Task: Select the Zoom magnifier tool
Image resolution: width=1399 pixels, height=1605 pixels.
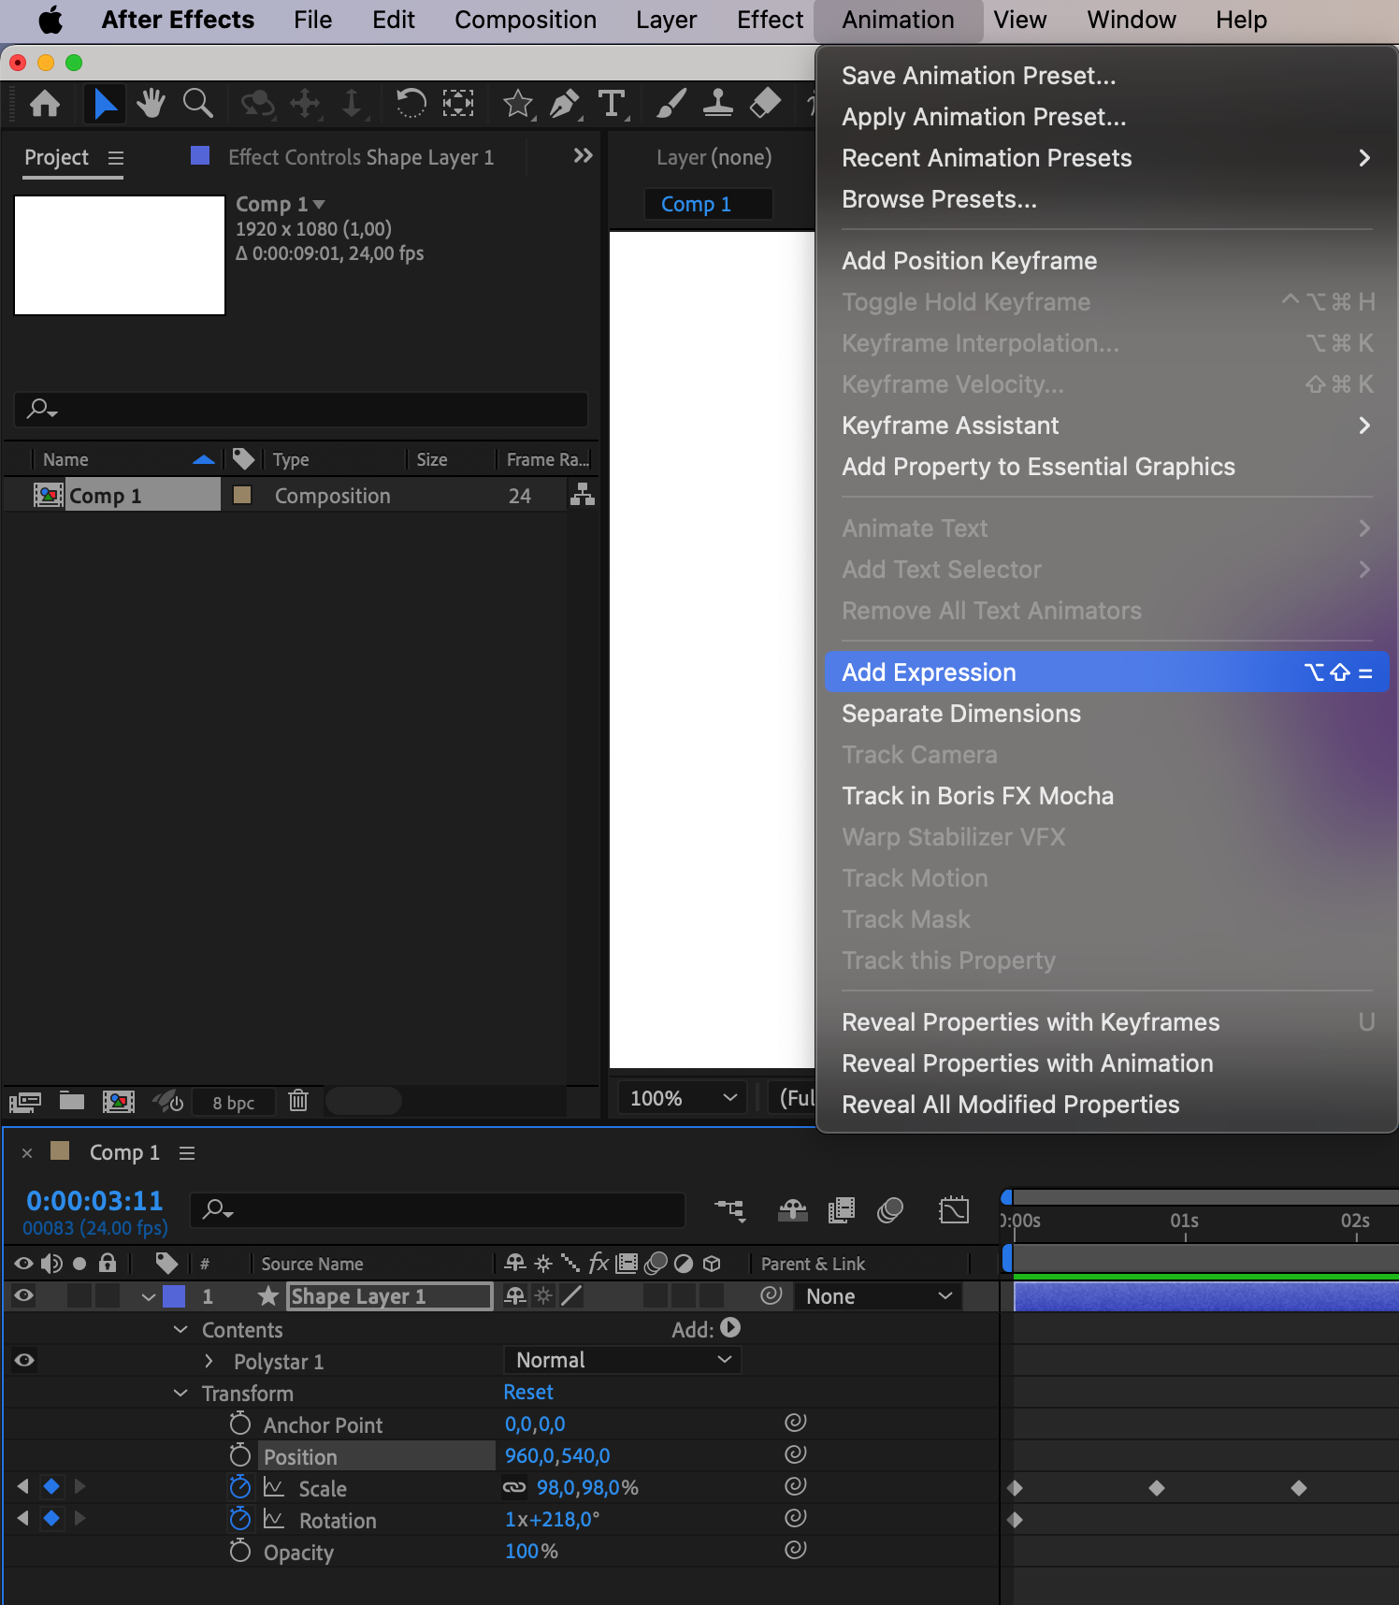Action: [x=197, y=103]
